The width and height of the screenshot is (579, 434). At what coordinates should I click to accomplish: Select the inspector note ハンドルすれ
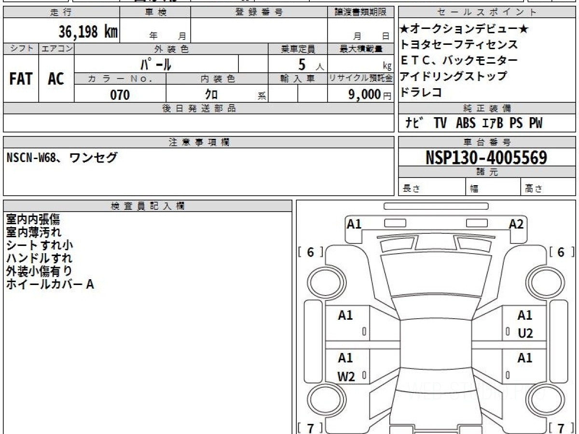[x=39, y=258]
